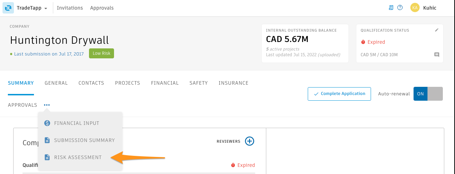Open qualification status comments icon
Image resolution: width=455 pixels, height=174 pixels.
coord(436,55)
